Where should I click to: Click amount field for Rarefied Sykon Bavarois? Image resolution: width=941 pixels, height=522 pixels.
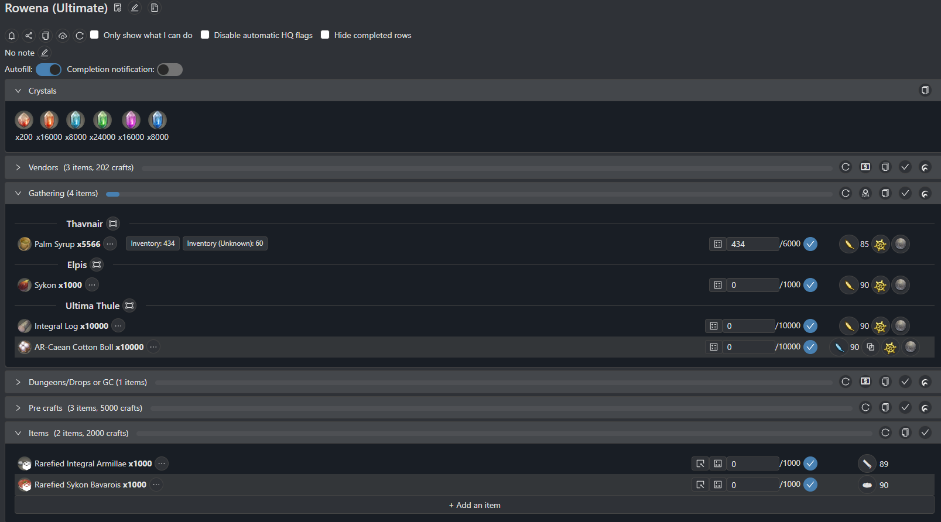point(753,485)
